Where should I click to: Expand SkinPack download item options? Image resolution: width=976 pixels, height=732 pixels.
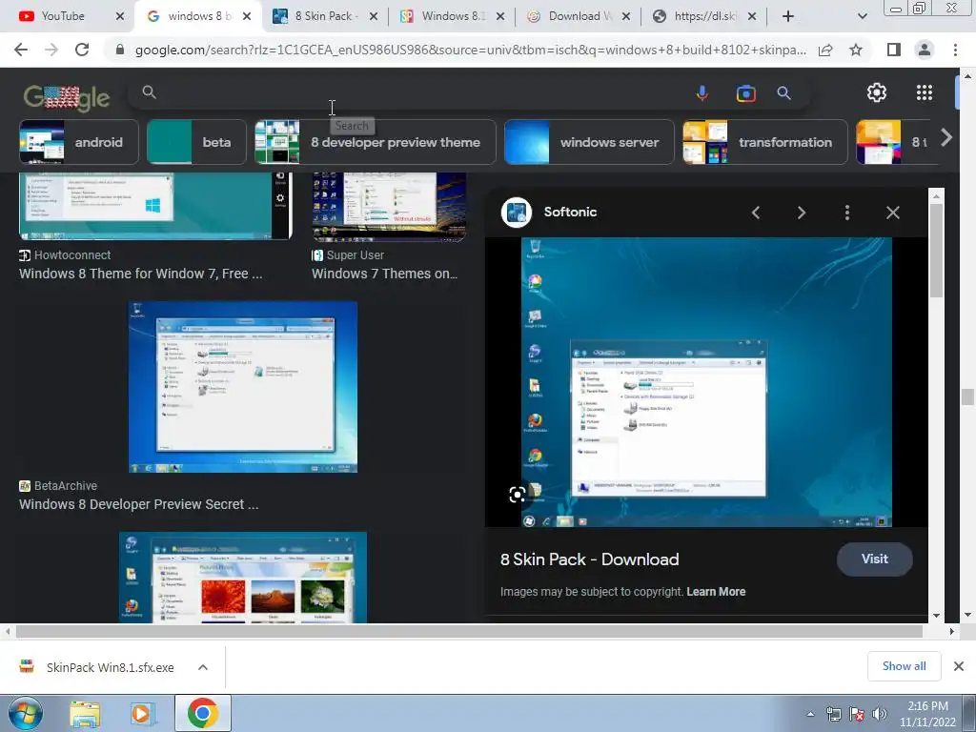[203, 667]
